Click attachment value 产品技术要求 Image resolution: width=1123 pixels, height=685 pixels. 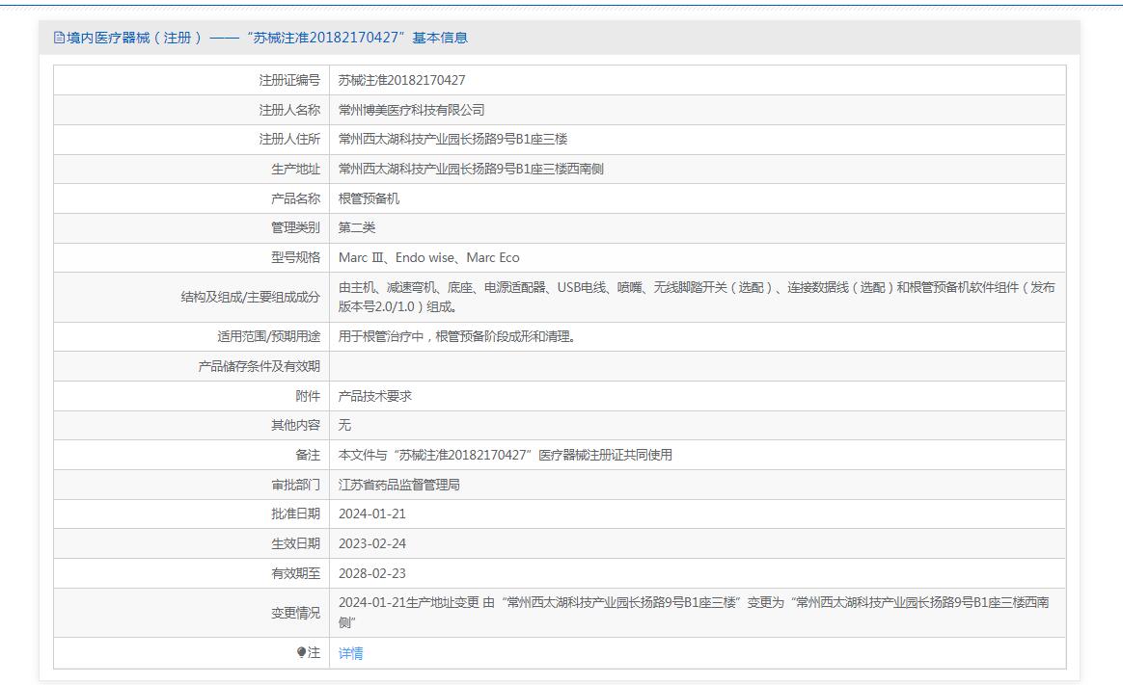(x=375, y=396)
